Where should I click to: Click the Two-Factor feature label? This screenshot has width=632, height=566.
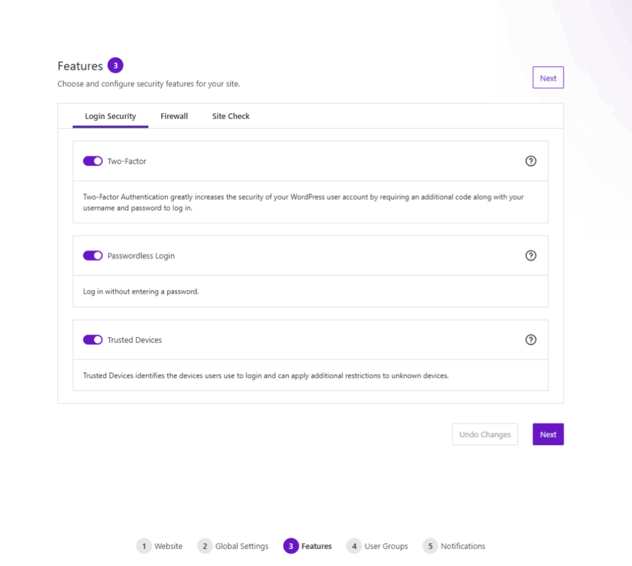pos(127,161)
